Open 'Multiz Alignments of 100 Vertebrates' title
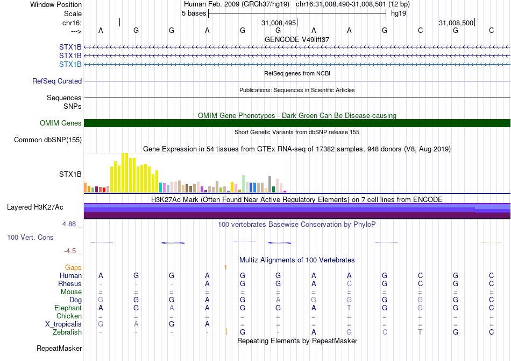Screen dimensions: 511x361 coord(297,260)
